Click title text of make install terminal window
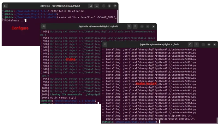 coord(159,44)
